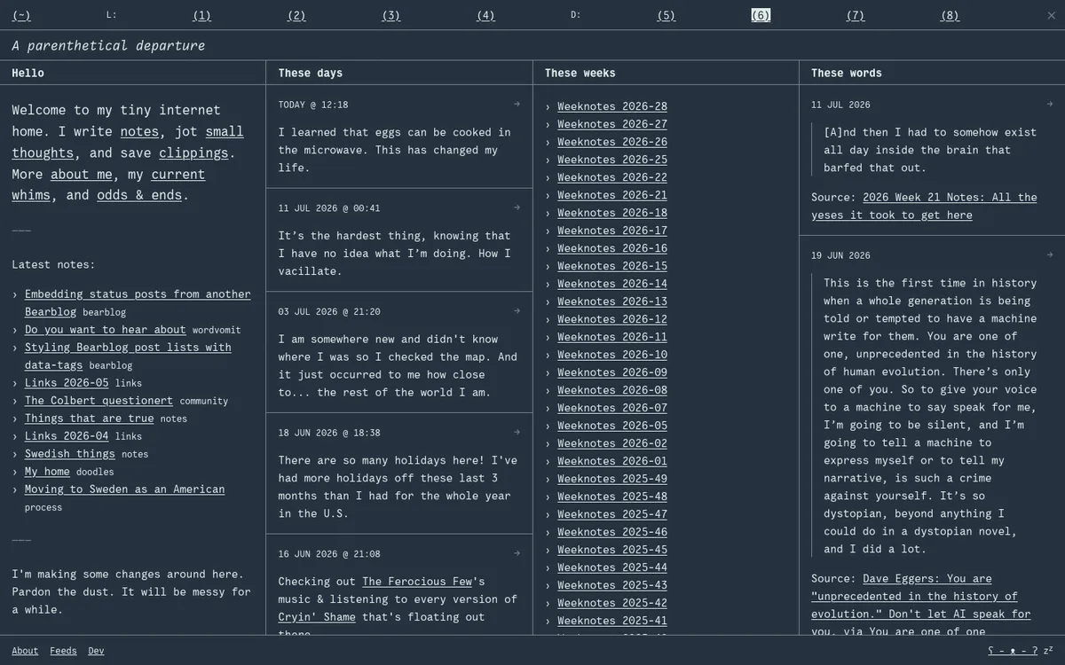Viewport: 1065px width, 665px height.
Task: Click the 'community' tag label
Action: (203, 401)
